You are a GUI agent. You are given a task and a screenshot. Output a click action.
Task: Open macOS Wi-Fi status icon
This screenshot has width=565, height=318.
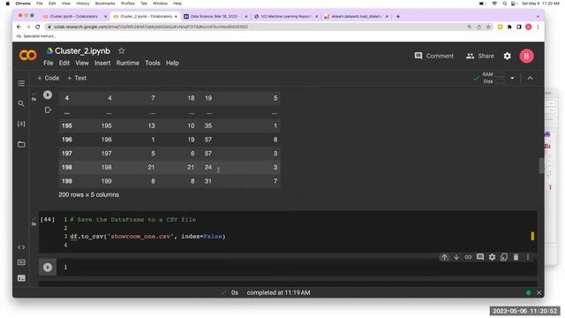[494, 4]
